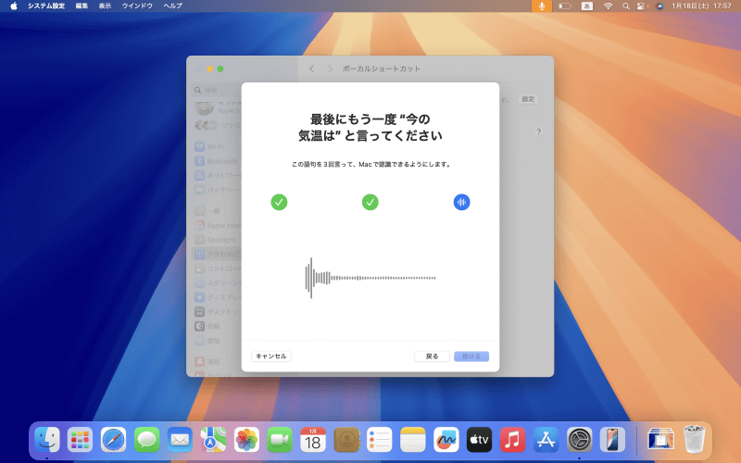Click the battery status icon in menu bar
The width and height of the screenshot is (741, 463).
[565, 6]
